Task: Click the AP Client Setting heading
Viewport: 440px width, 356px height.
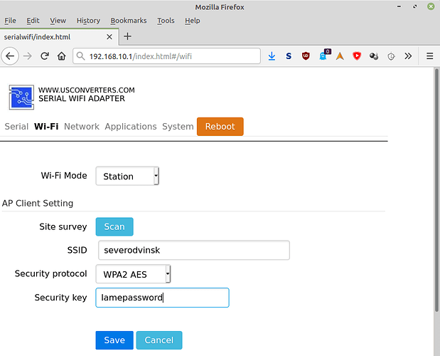Action: 38,203
